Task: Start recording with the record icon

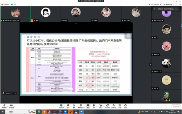Action: 94,105
